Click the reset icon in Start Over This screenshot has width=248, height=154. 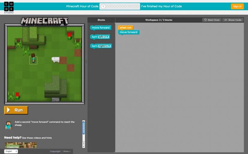click(x=205, y=20)
